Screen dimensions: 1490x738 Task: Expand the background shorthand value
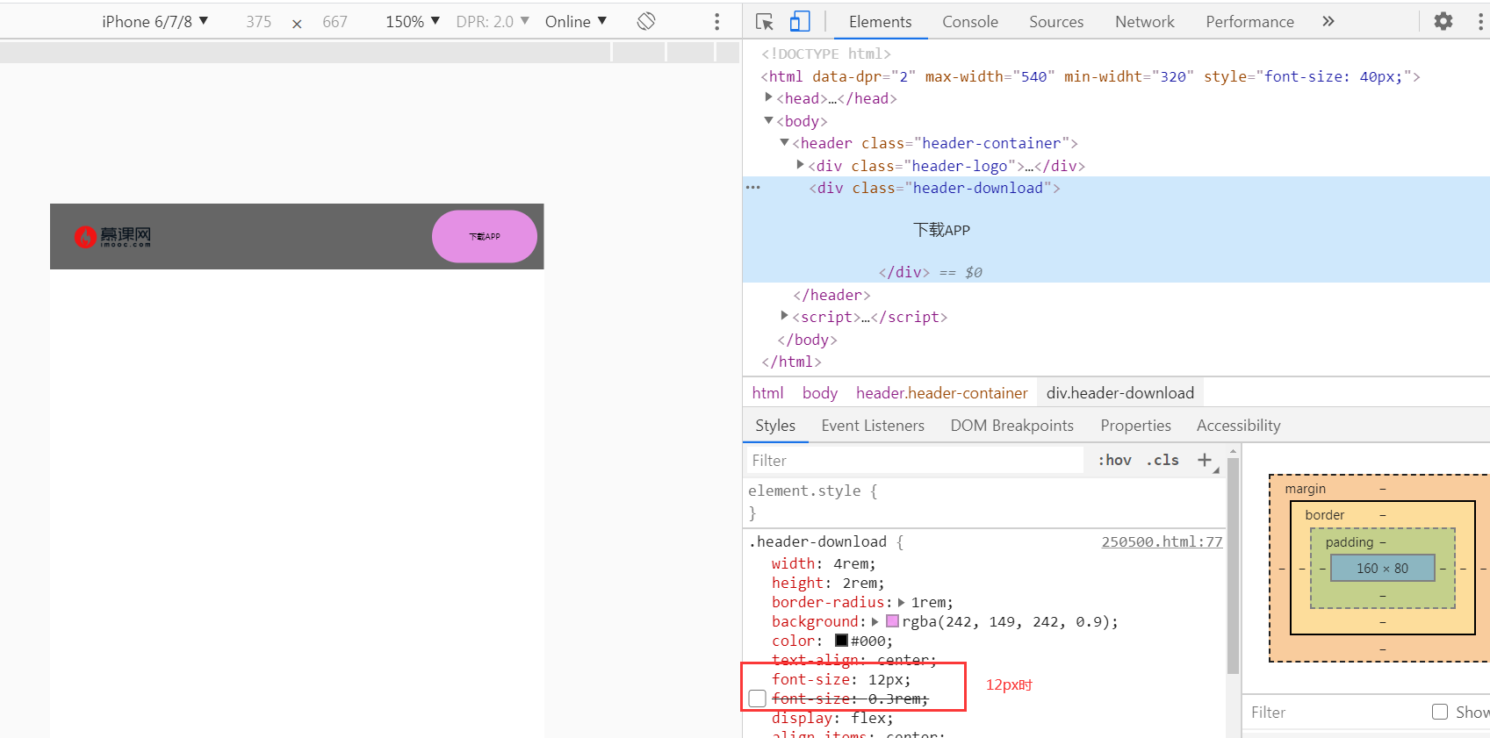(875, 622)
